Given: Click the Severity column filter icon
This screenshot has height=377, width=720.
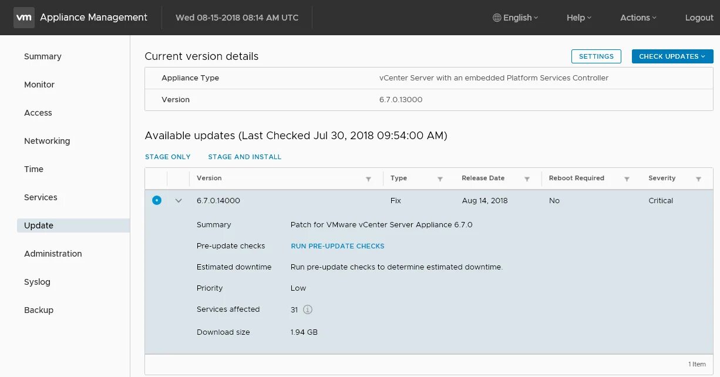Looking at the screenshot, I should (x=698, y=179).
